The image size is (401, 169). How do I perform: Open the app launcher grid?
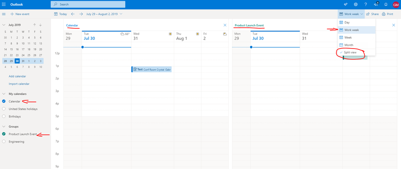point(4,4)
